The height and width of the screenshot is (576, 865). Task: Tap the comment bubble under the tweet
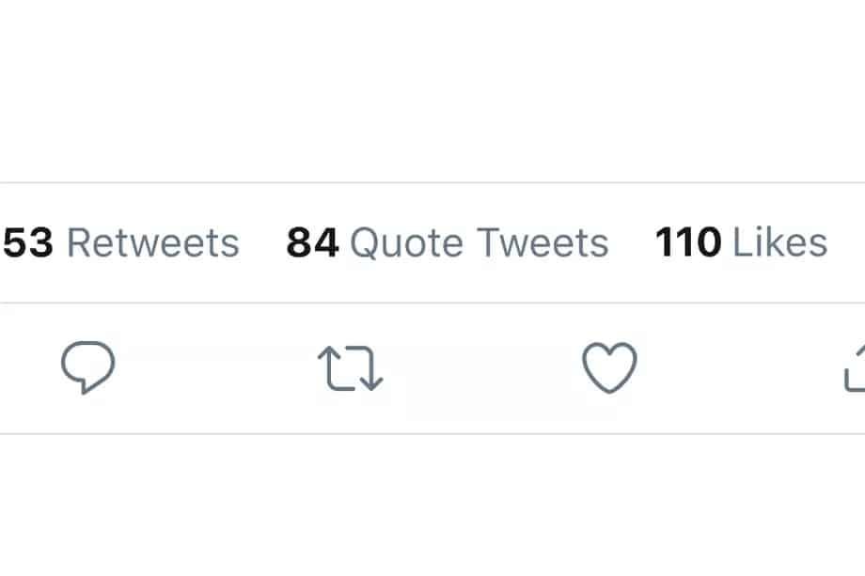[x=89, y=367]
